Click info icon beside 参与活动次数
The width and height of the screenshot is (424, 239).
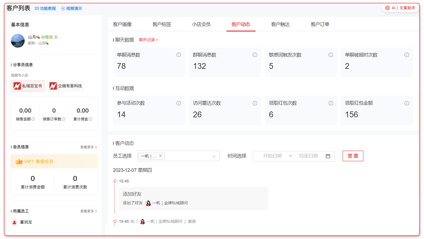[x=179, y=103]
